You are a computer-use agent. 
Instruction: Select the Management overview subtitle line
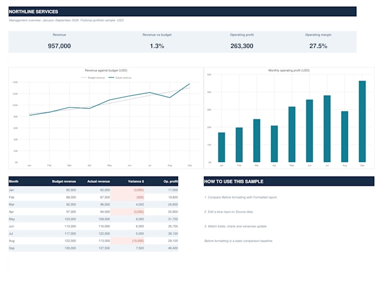pos(66,20)
